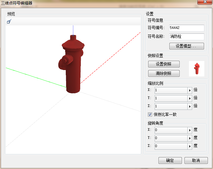Open the Z rotation angle dropdown arrow
This screenshot has width=213, height=169.
190,146
